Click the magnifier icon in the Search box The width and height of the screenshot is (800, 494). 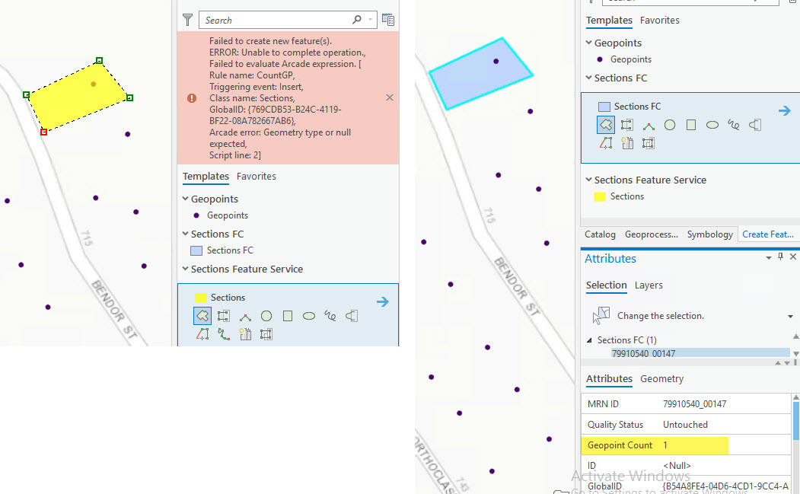click(x=357, y=19)
